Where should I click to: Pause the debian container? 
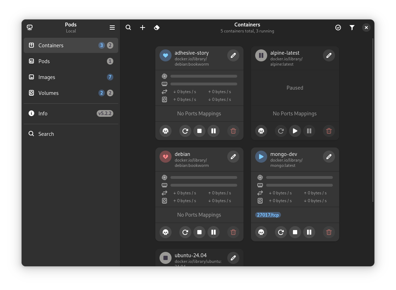coord(214,232)
